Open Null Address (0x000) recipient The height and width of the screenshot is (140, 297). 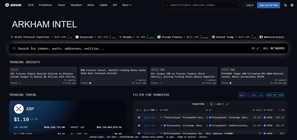(x=220, y=133)
